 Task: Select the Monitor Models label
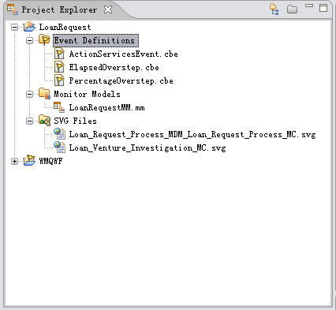(x=87, y=94)
